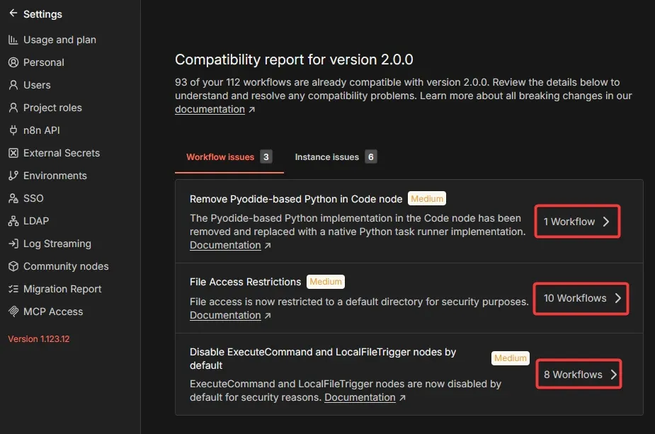Open documentation link in report description
Screen dimensions: 655x434
pos(210,110)
